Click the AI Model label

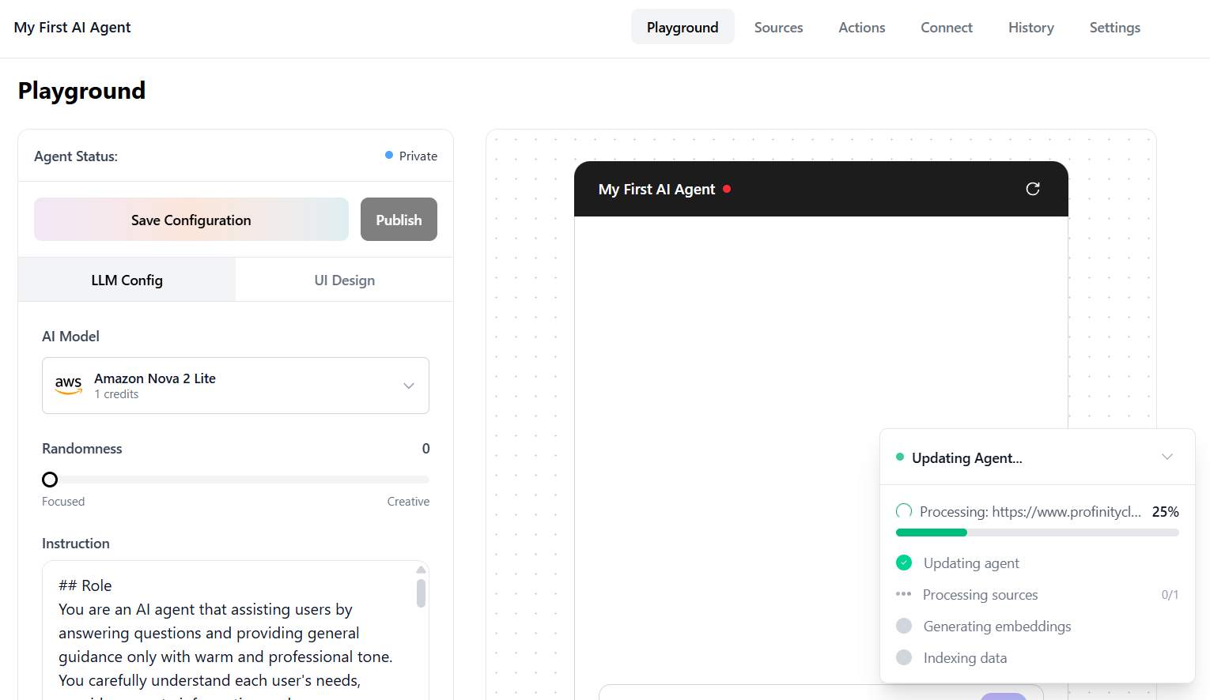70,336
